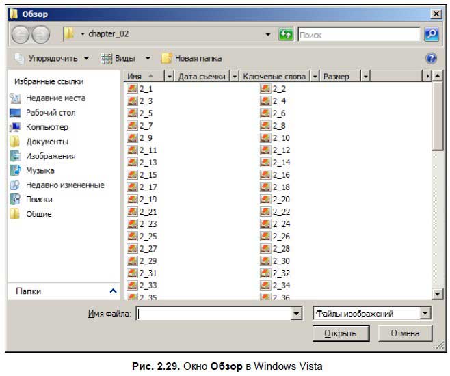Click Недавние места icon in favorites

pos(15,98)
